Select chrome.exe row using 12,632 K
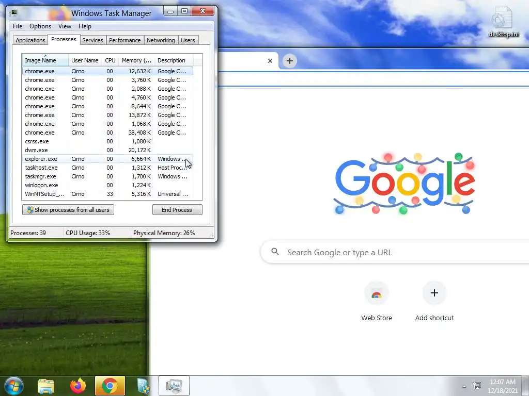Screen dimensions: 529x396 [107, 71]
